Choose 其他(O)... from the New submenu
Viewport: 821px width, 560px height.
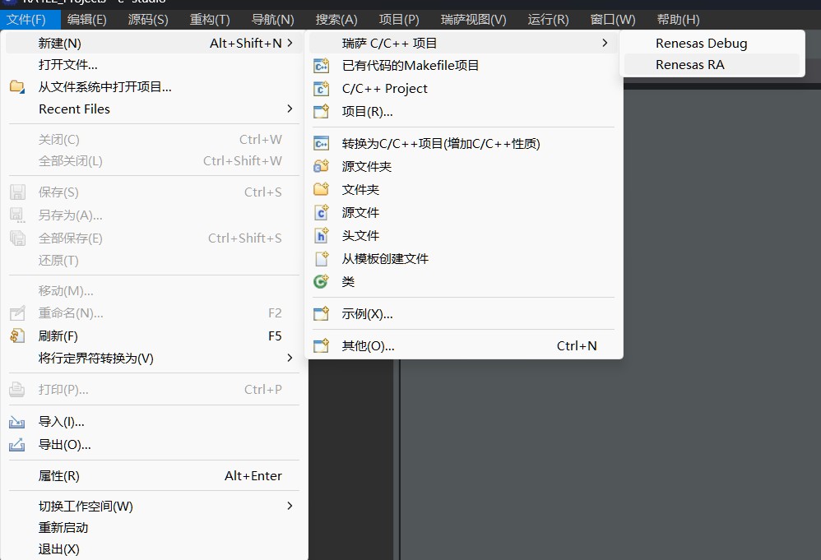(x=368, y=346)
